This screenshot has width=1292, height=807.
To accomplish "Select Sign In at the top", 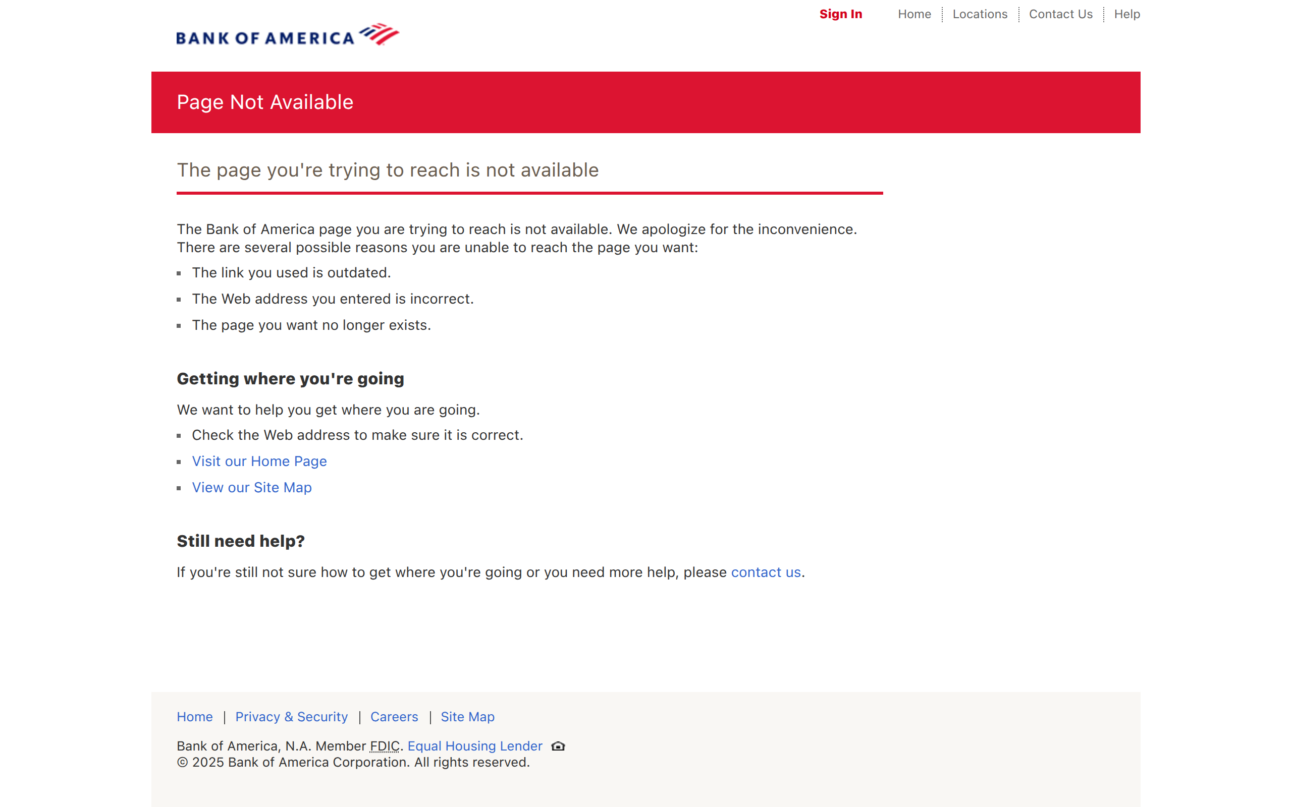I will pyautogui.click(x=841, y=15).
